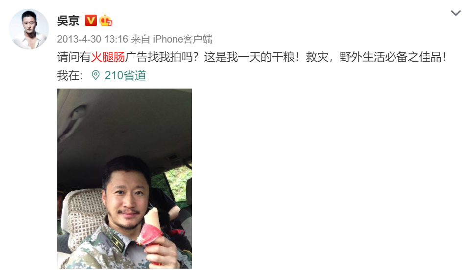
Task: Click the red 火腿肠 keyword link
Action: tap(108, 57)
